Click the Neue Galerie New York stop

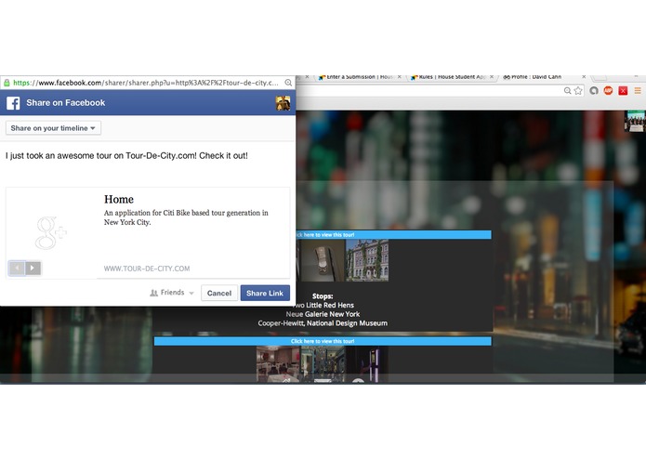tap(323, 314)
